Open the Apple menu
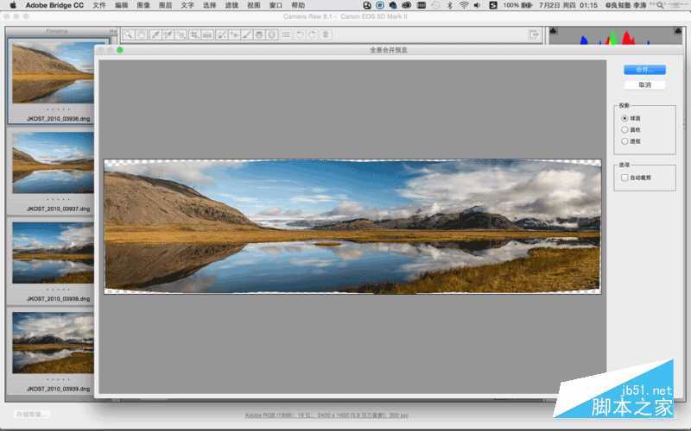 tap(13, 5)
